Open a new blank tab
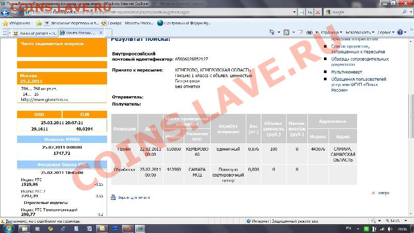Screen dimensions: 414x233 (x=109, y=33)
